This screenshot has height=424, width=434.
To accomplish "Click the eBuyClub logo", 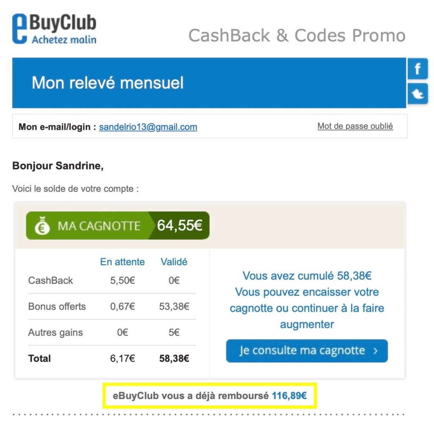I will click(54, 29).
